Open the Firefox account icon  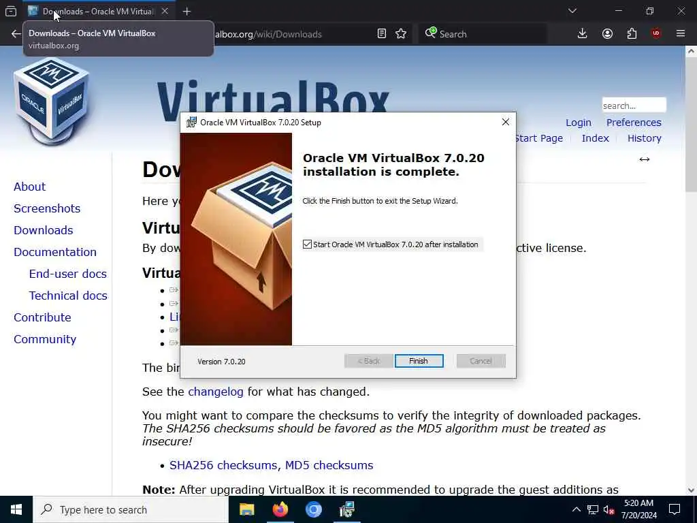click(x=607, y=34)
